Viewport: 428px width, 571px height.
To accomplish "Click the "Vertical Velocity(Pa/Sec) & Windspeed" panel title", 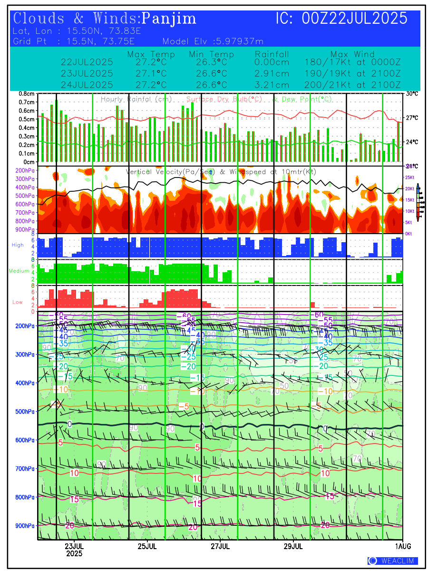I will click(x=221, y=171).
